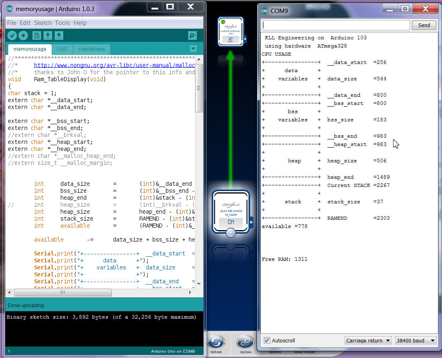Click the Open sketch up-arrow icon

[x=48, y=36]
